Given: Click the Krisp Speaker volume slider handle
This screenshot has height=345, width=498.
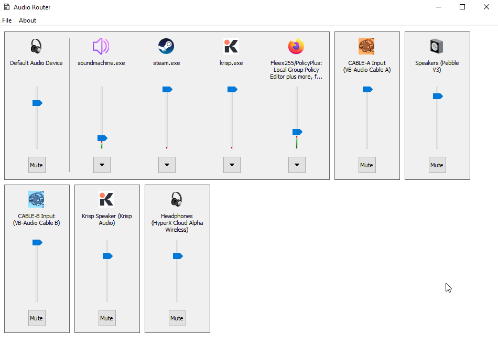Looking at the screenshot, I should point(107,256).
